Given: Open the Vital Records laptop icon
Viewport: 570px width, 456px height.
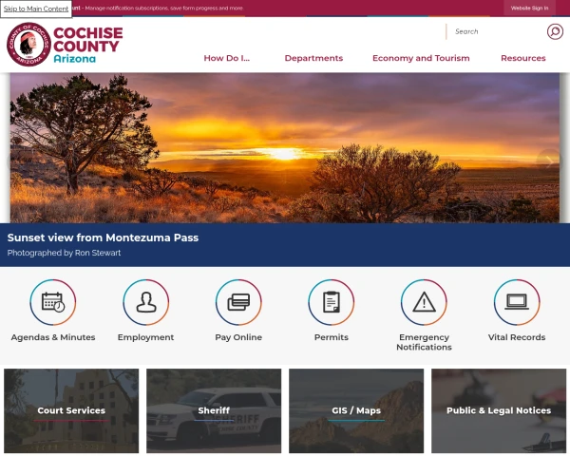Looking at the screenshot, I should pyautogui.click(x=517, y=302).
